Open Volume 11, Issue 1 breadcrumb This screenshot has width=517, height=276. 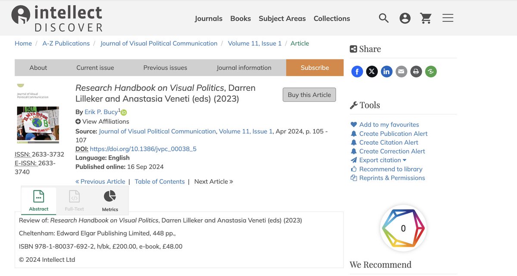tap(255, 43)
